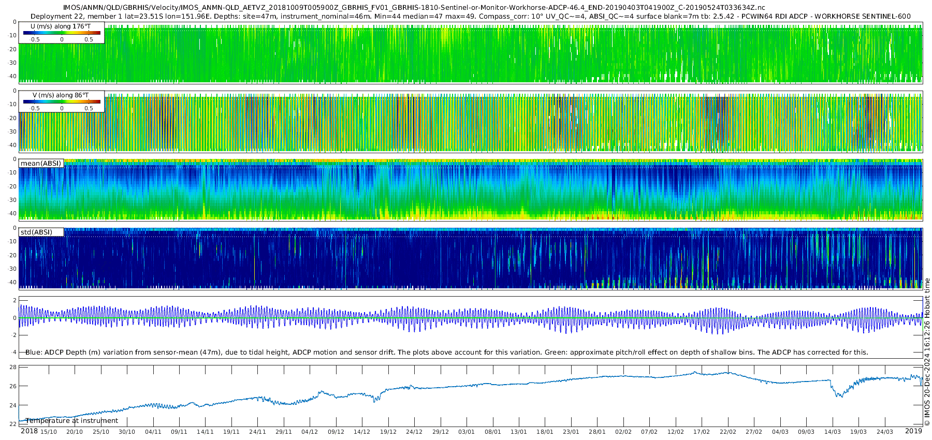
Task: Click the temperature curve dip after 14/03
Action: (840, 394)
